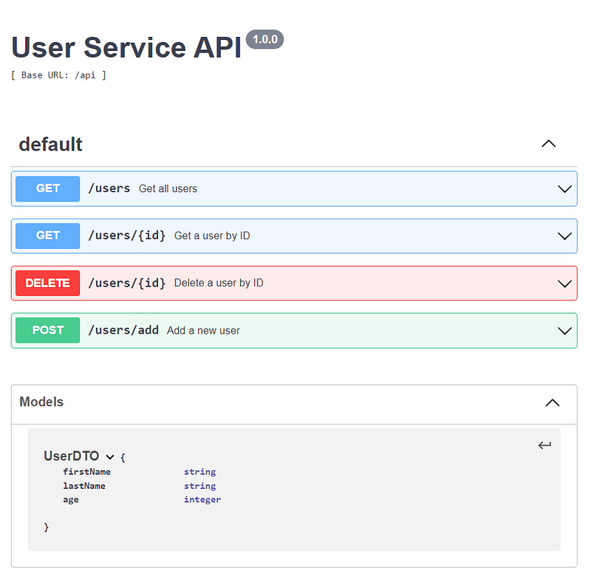The width and height of the screenshot is (591, 576).
Task: Click 'Delete a user by ID' description
Action: pyautogui.click(x=219, y=283)
